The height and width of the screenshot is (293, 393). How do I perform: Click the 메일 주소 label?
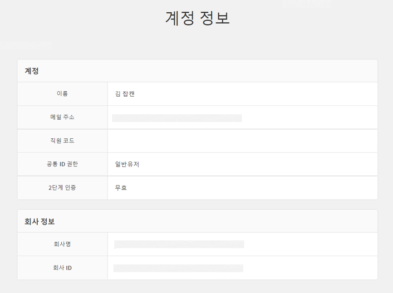point(62,117)
